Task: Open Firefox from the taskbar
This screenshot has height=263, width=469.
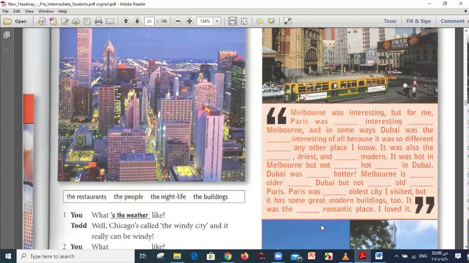Action: [244, 256]
